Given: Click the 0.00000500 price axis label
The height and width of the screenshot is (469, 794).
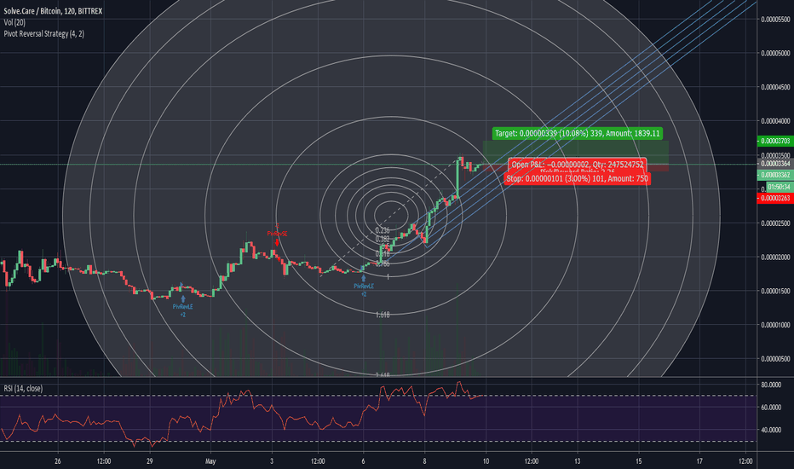Looking at the screenshot, I should (775, 359).
